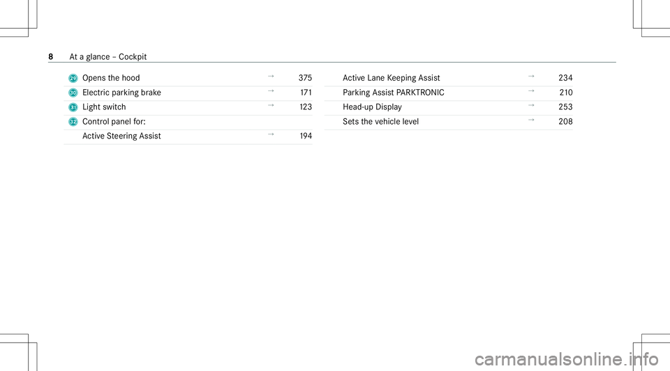
Task: Click the arrow beside Electric parking brake
Action: coord(271,90)
